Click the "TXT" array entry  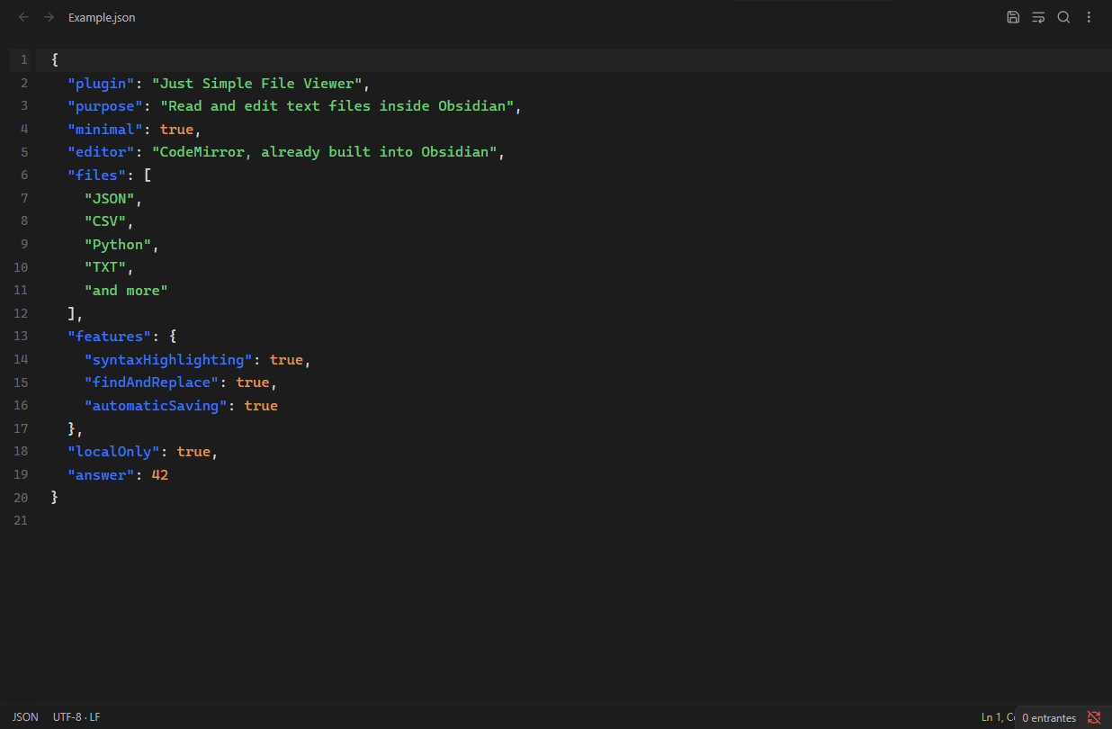point(106,267)
